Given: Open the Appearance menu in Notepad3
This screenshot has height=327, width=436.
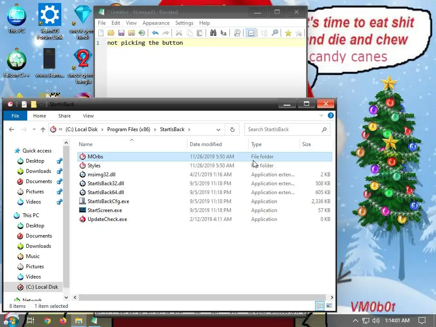Looking at the screenshot, I should 156,23.
